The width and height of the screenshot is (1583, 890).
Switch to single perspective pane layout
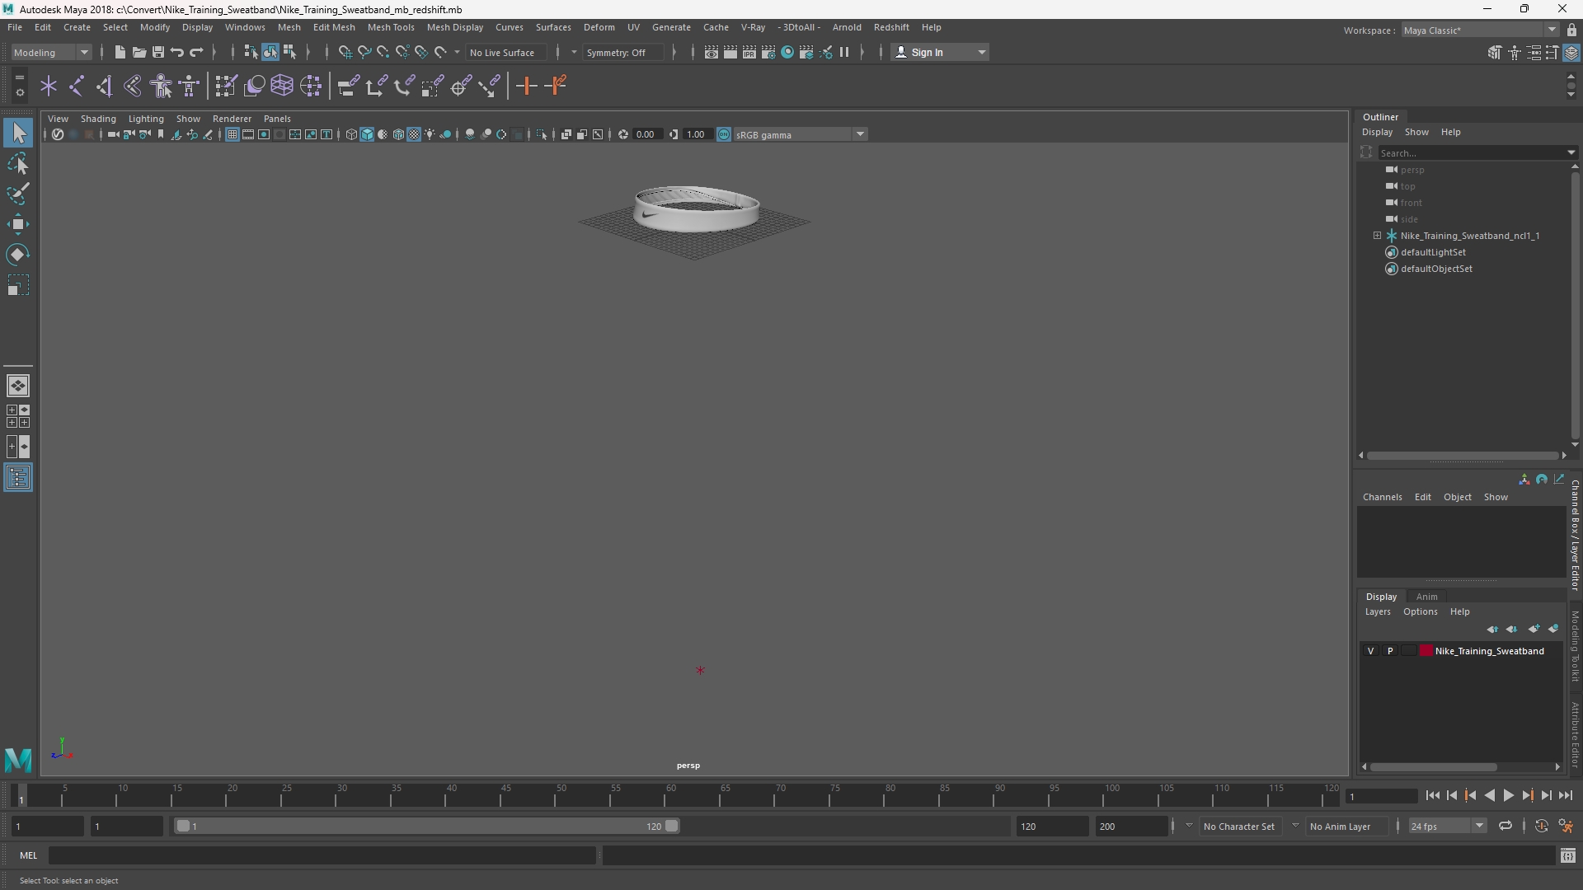click(18, 386)
